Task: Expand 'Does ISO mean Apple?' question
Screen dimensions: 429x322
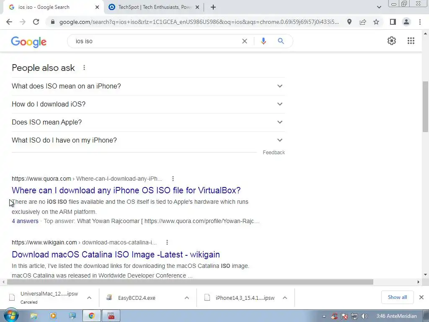Action: (x=148, y=122)
